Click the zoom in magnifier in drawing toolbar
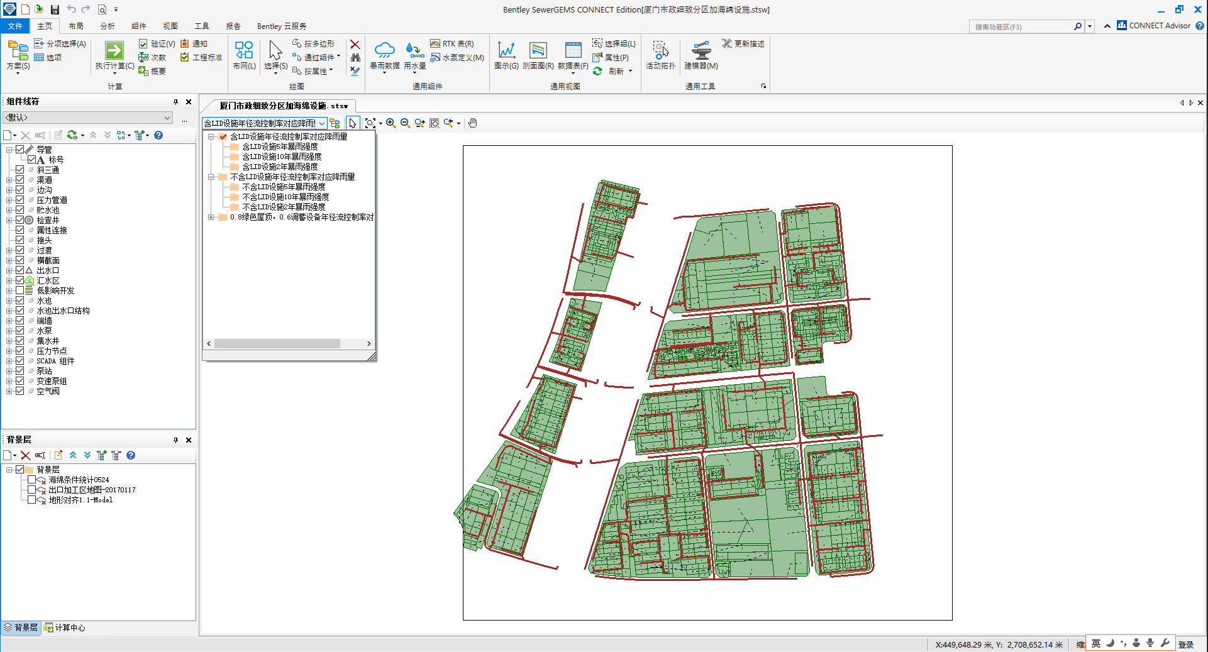 [x=391, y=123]
